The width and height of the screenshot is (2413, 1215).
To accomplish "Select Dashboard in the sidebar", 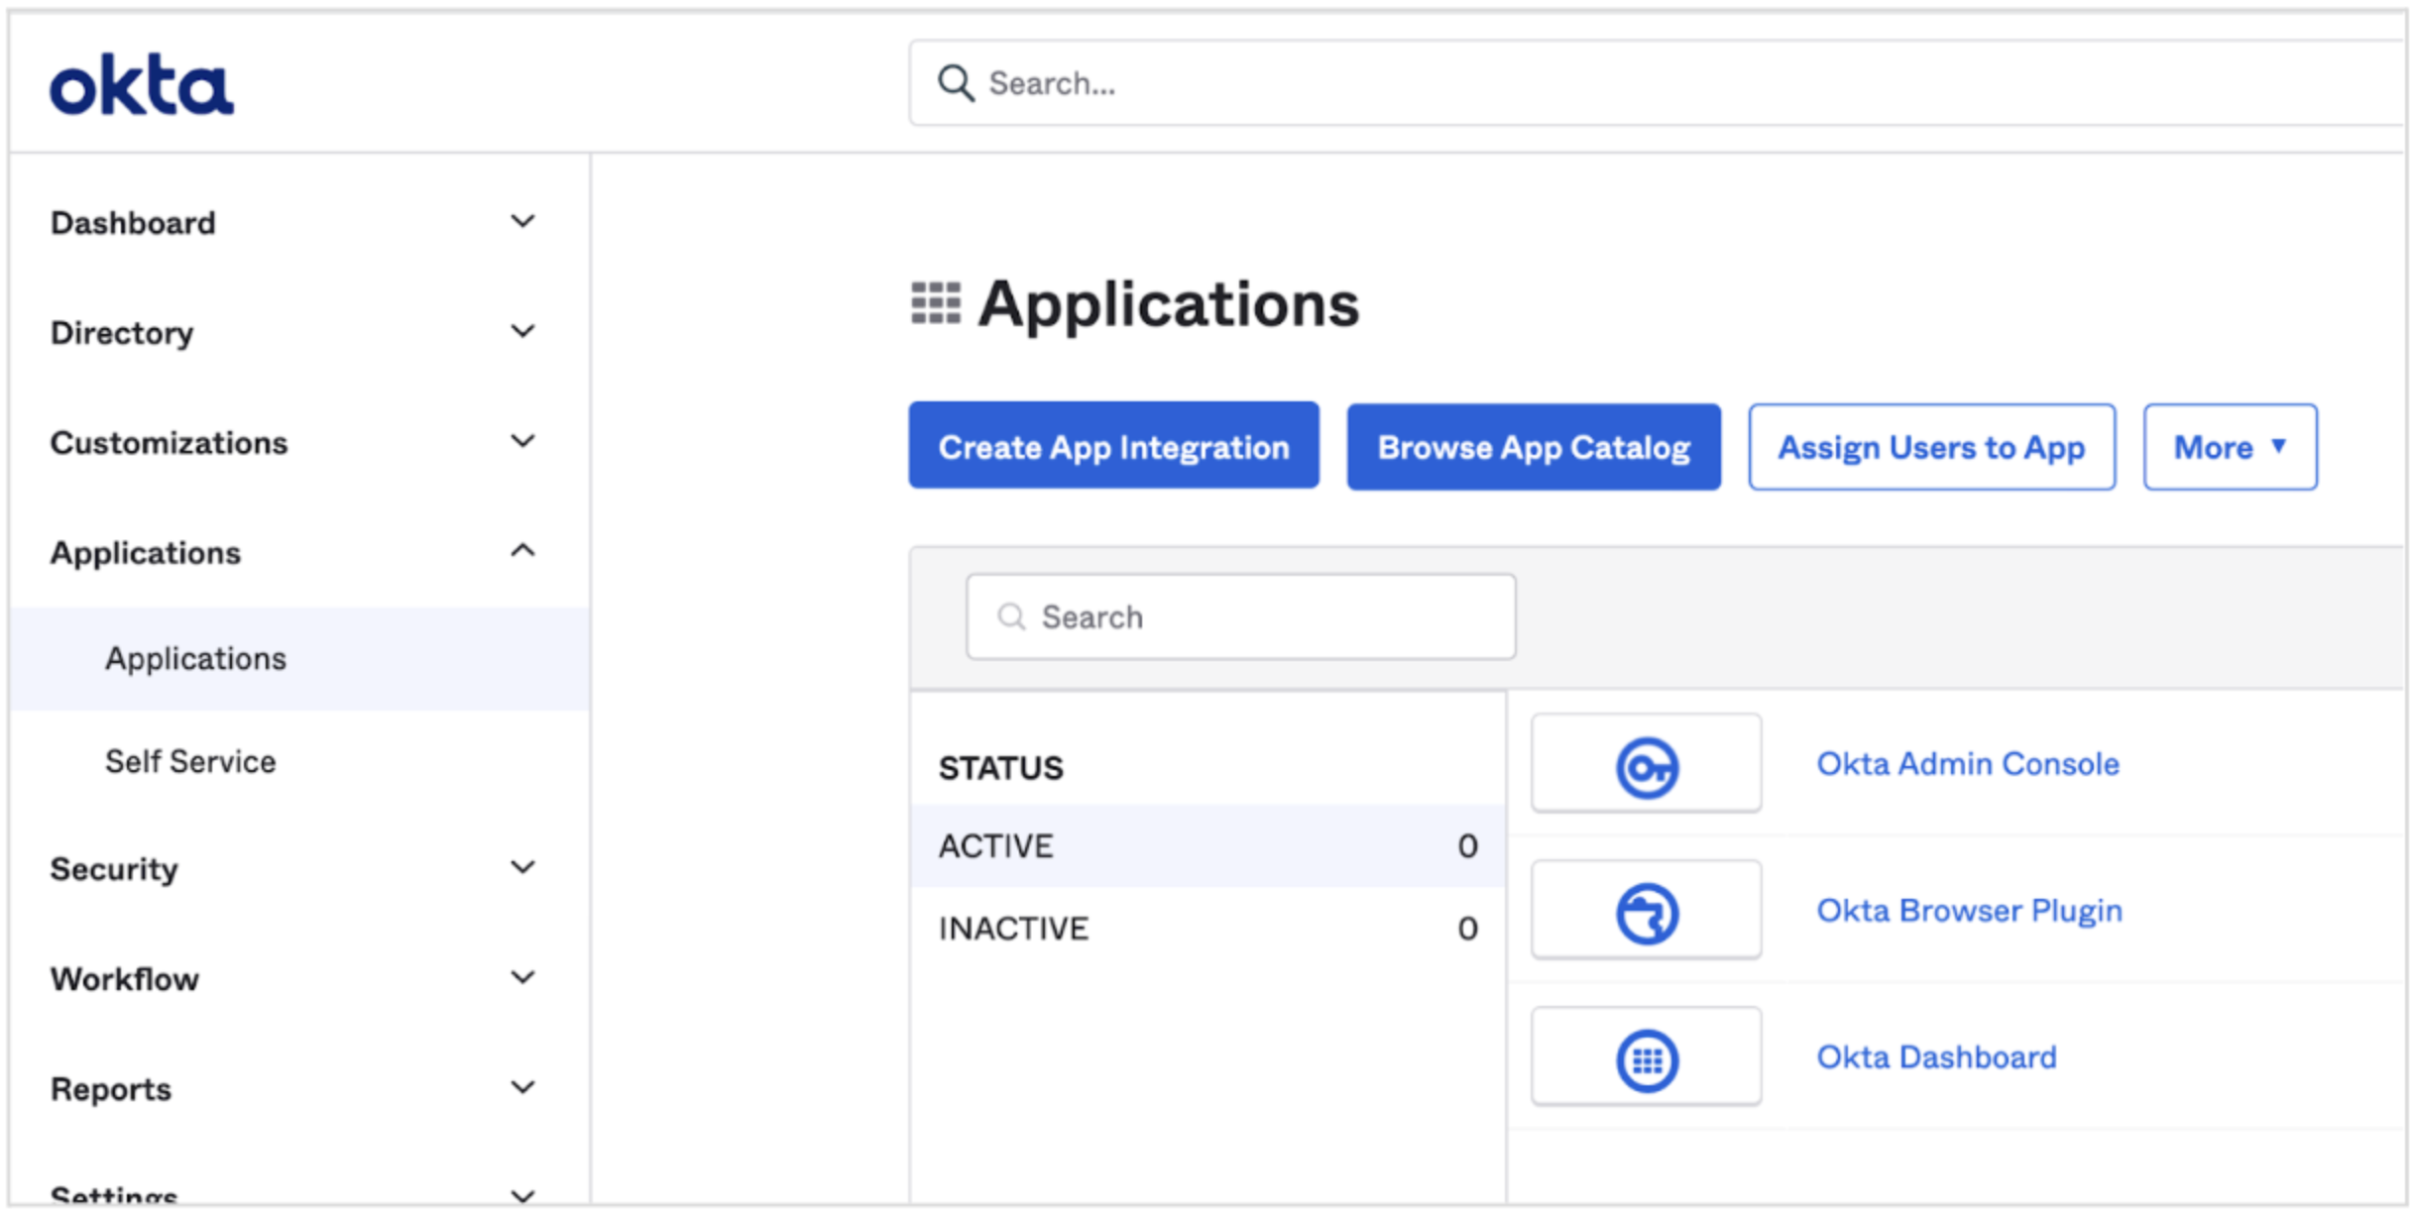I will coord(133,223).
